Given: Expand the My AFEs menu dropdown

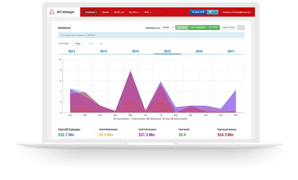Looking at the screenshot, I should pos(134,12).
